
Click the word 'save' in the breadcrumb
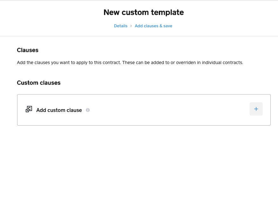click(x=167, y=26)
